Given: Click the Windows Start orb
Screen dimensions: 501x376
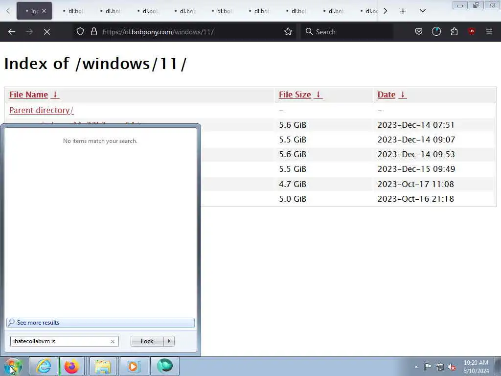Looking at the screenshot, I should (13, 366).
